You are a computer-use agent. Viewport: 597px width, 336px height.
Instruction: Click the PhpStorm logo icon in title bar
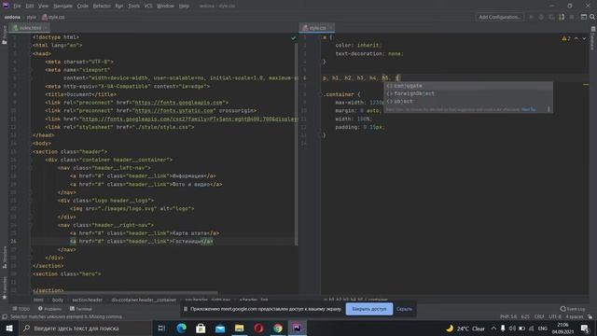point(6,6)
